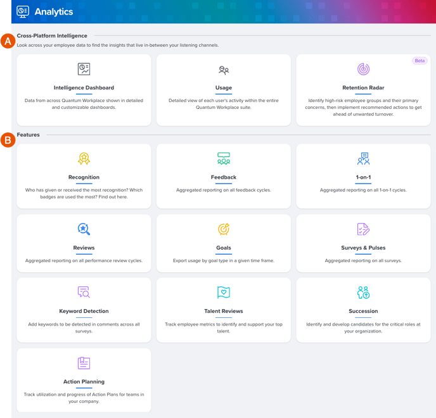Screen dimensions: 436x418
Task: Click 'Identify high-risk employee groups' description
Action: tap(363, 107)
